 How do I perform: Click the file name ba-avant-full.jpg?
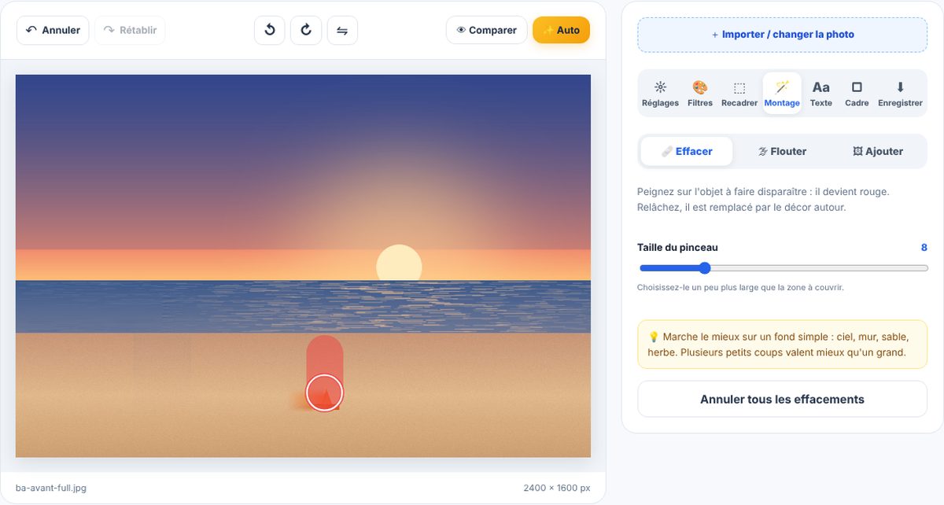[51, 488]
